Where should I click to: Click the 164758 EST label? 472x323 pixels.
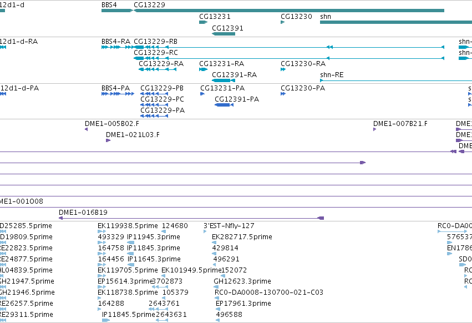click(111, 248)
